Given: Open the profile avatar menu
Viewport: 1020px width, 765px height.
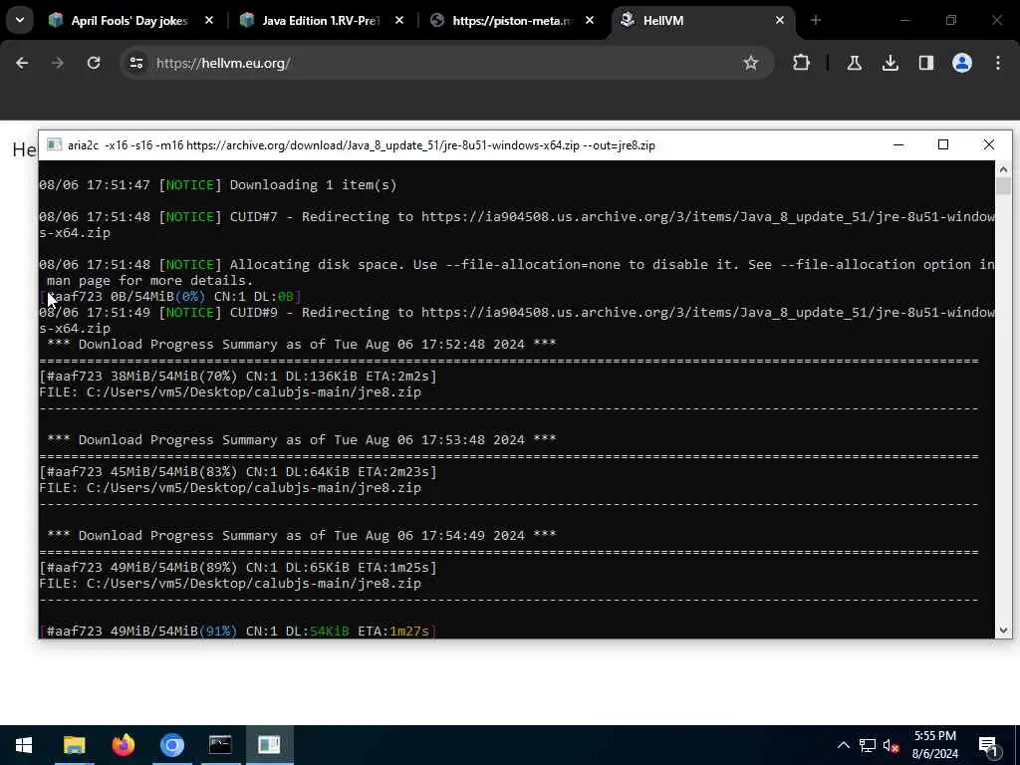Looking at the screenshot, I should click(x=962, y=63).
